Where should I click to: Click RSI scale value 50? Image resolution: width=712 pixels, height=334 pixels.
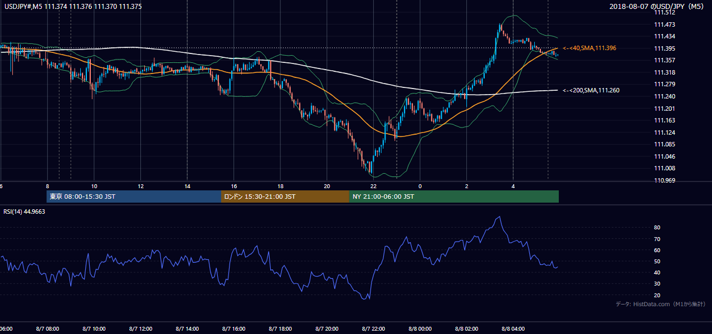point(657,261)
